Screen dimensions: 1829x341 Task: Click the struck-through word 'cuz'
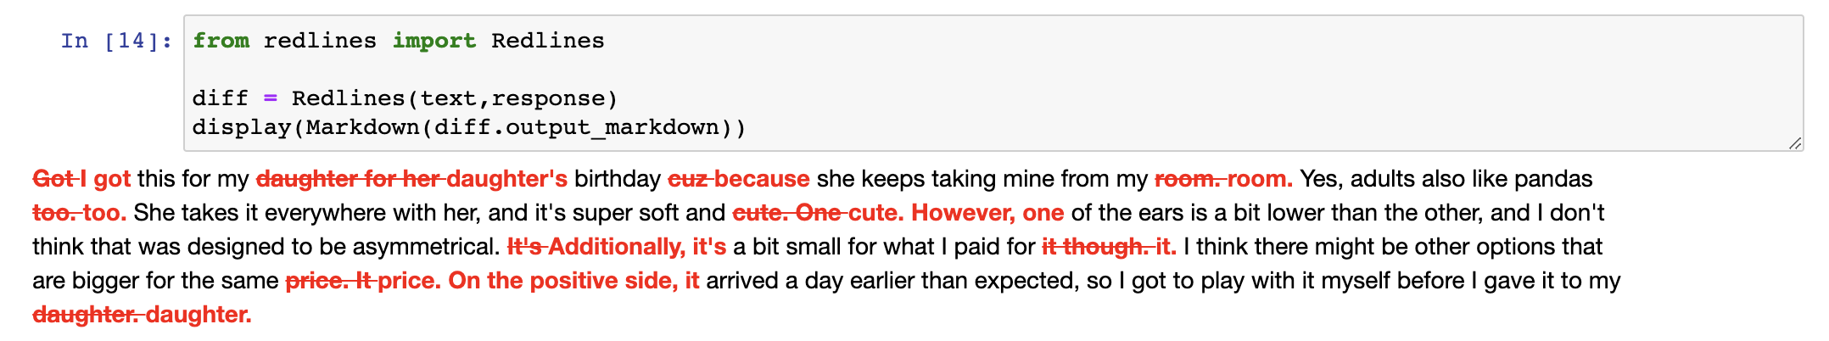click(x=687, y=179)
